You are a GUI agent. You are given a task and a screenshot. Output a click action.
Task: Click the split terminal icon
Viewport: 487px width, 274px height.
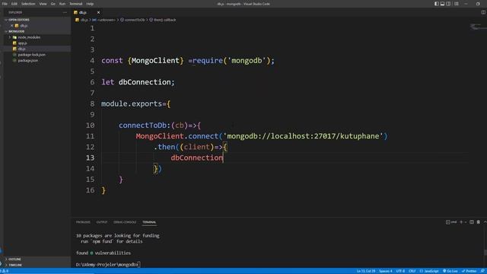tap(472, 222)
